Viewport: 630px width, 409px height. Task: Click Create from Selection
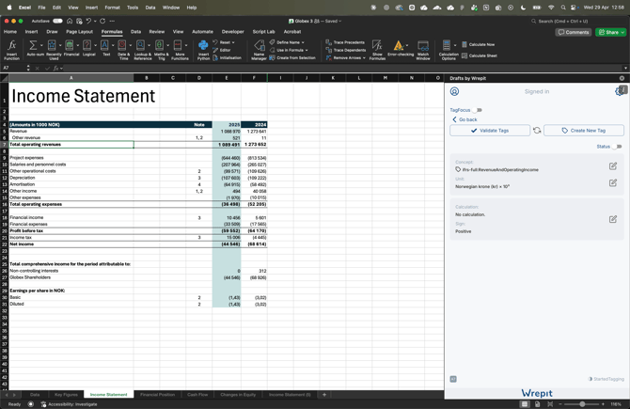[292, 58]
